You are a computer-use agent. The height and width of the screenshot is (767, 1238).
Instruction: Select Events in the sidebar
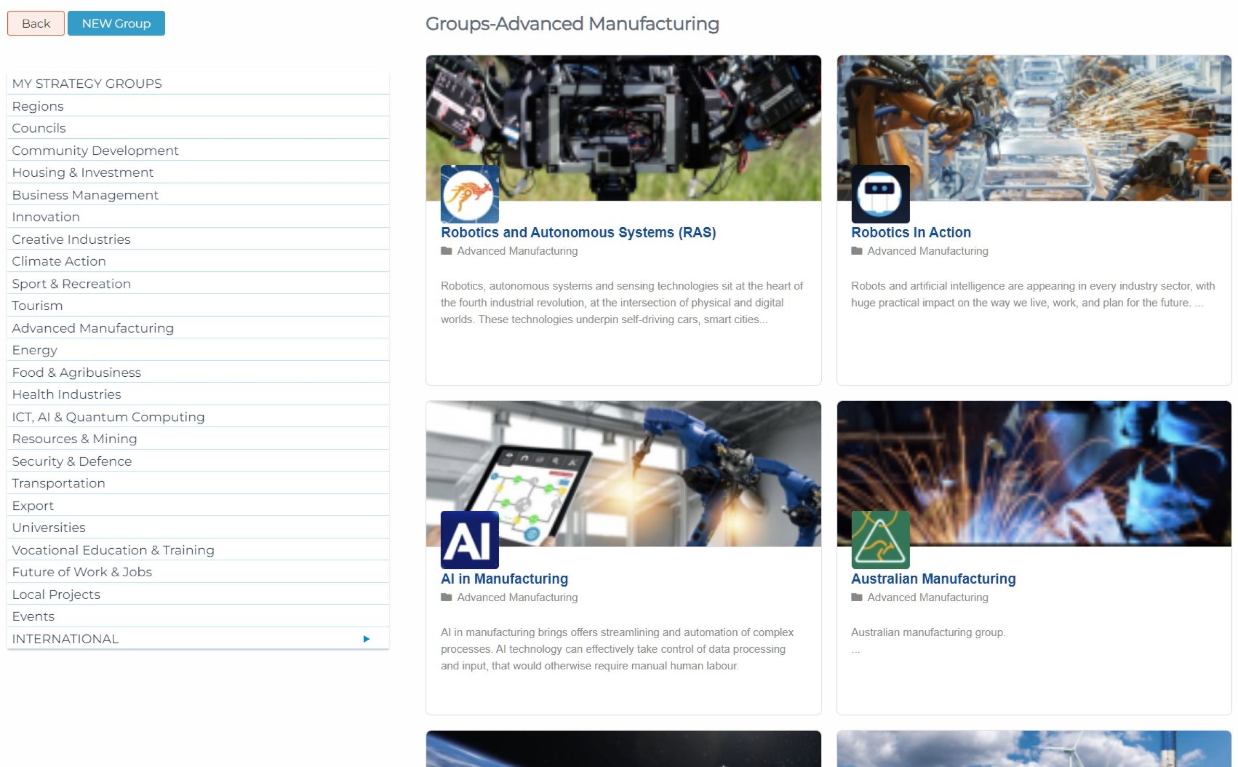pos(198,616)
